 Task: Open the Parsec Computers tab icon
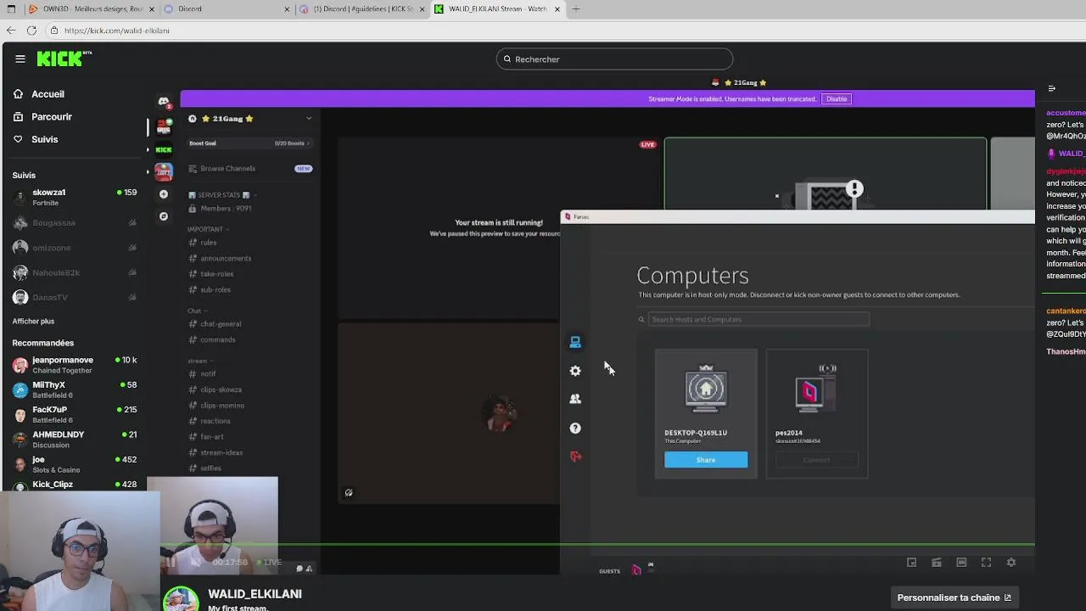(x=575, y=342)
